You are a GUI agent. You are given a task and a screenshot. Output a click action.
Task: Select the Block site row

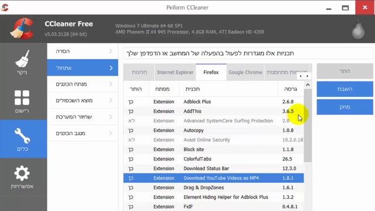[213, 149]
